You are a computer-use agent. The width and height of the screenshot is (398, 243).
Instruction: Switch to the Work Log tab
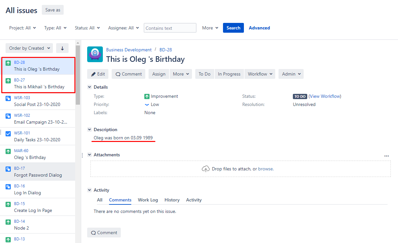click(x=148, y=200)
